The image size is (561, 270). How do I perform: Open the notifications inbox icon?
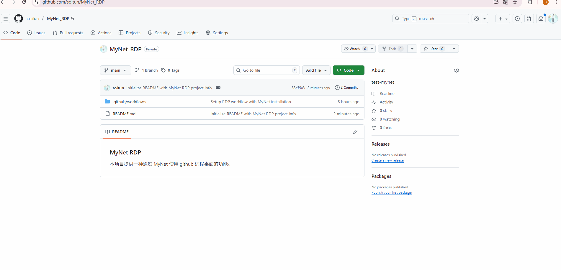541,19
